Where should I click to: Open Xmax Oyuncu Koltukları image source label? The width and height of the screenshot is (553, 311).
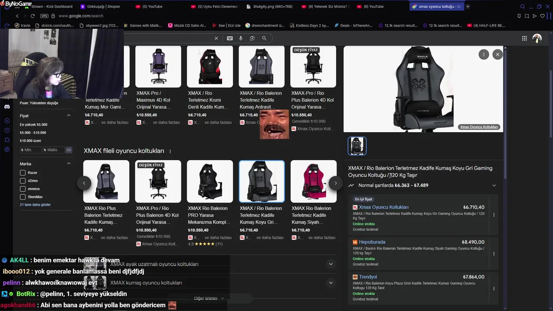(x=479, y=127)
